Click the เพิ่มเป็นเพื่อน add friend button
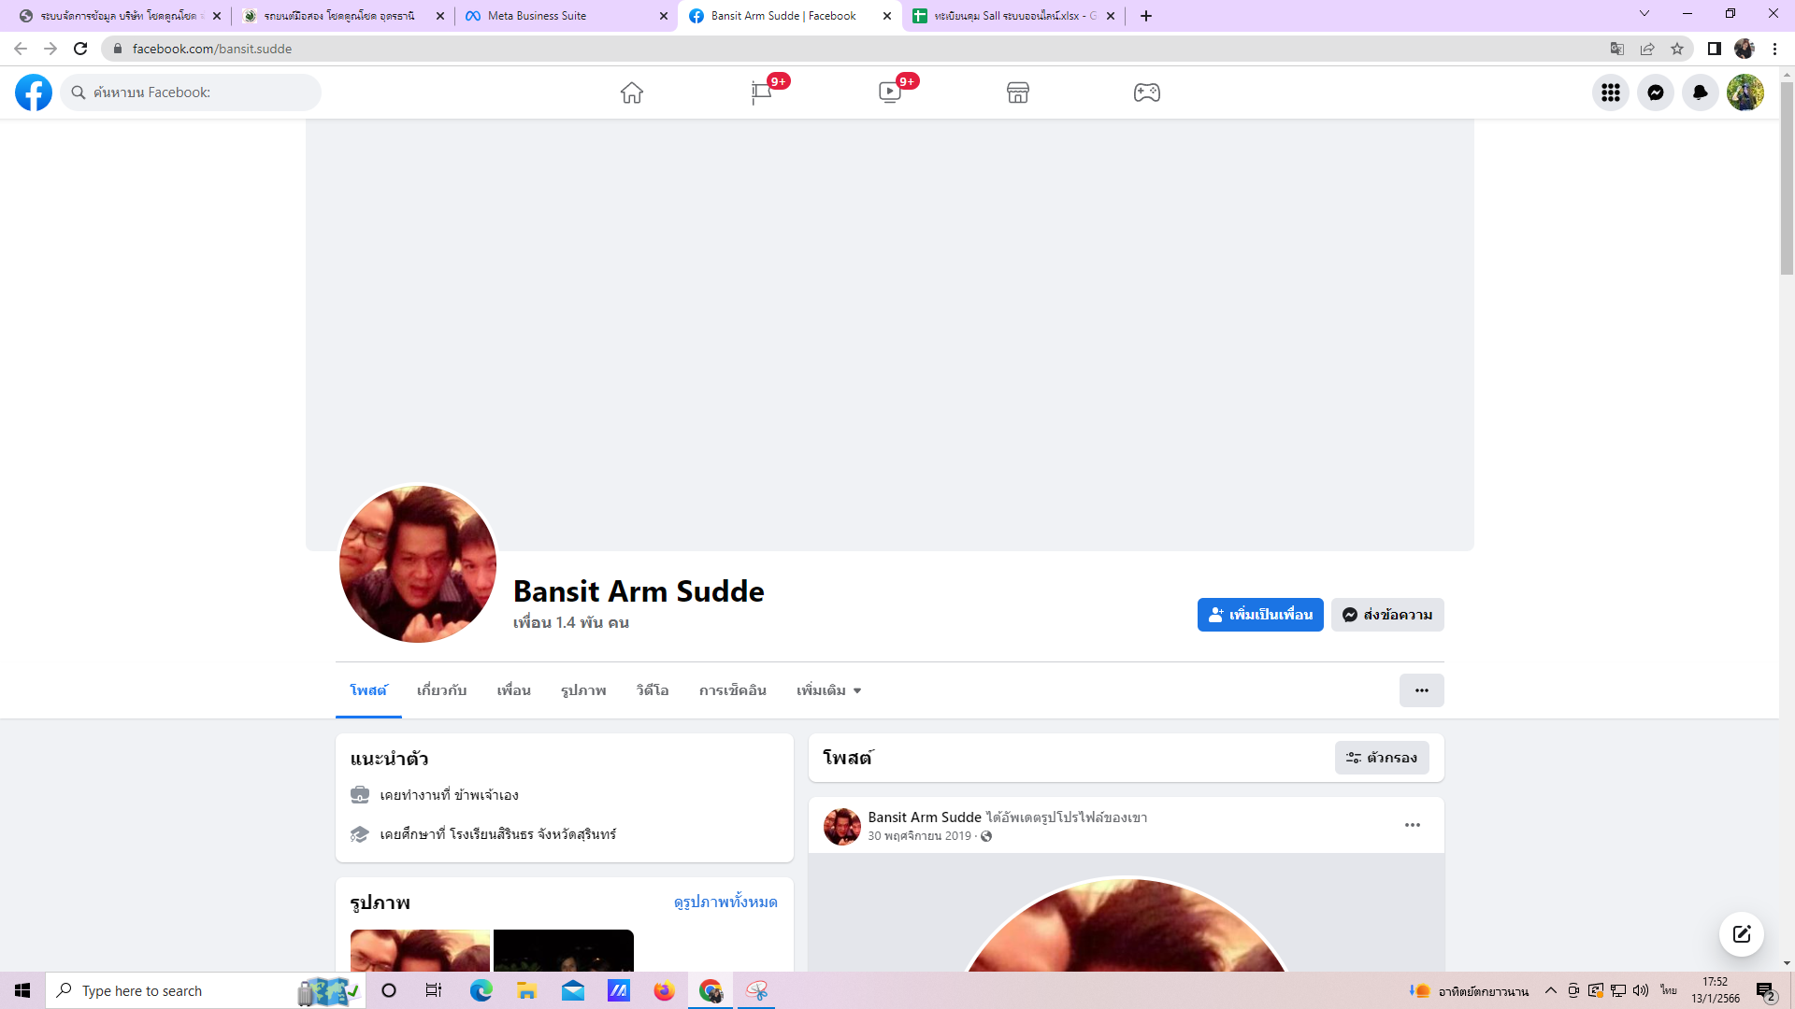Viewport: 1795px width, 1009px height. 1260,615
